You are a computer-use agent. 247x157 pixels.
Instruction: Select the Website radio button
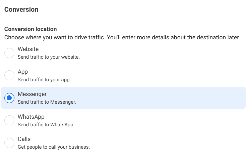[9, 53]
